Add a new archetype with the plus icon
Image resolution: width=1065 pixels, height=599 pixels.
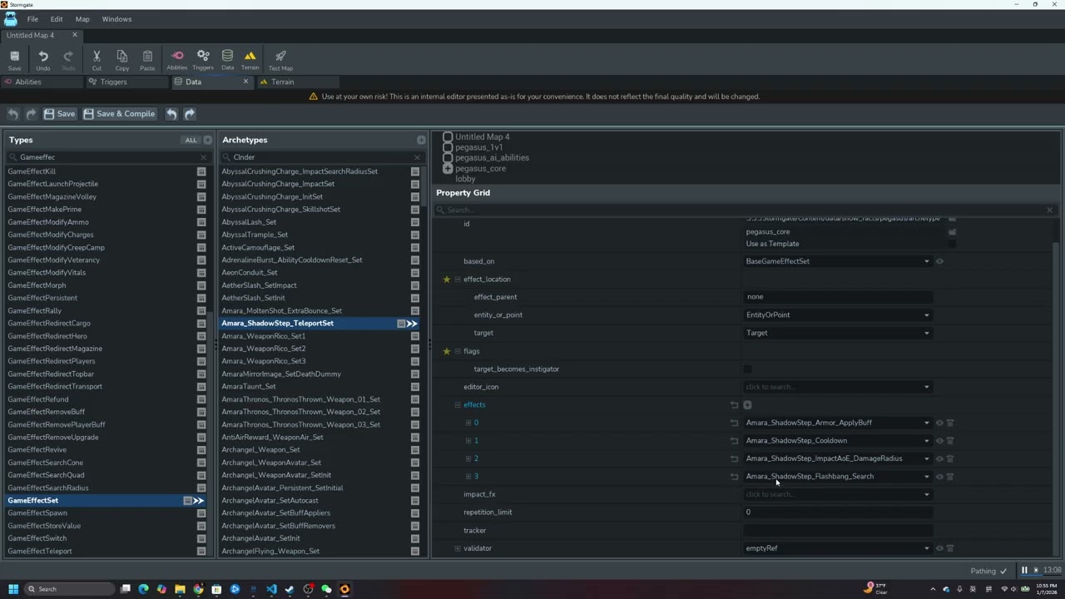pyautogui.click(x=421, y=140)
